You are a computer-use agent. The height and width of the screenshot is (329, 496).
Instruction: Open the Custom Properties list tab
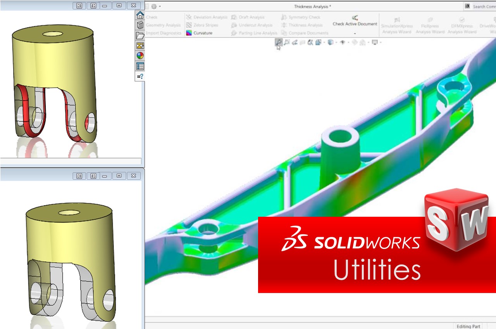pyautogui.click(x=140, y=66)
